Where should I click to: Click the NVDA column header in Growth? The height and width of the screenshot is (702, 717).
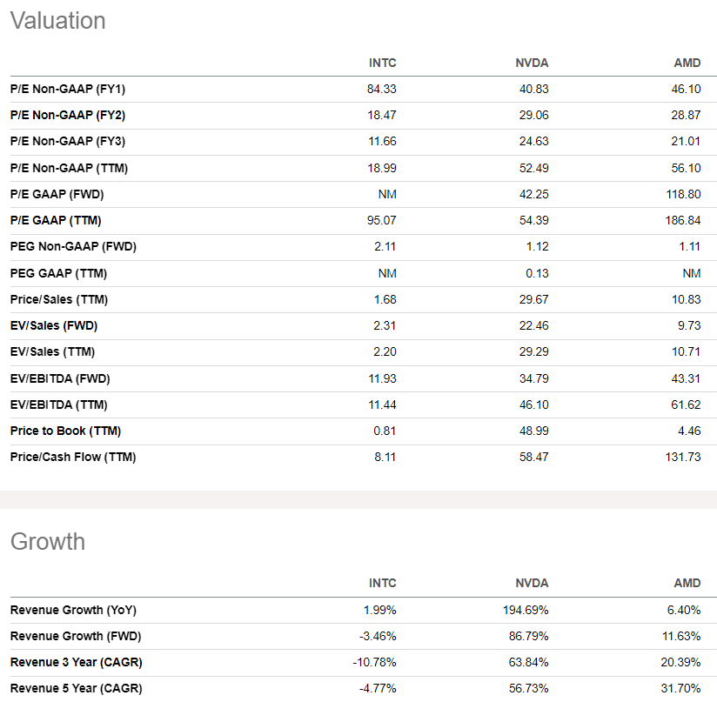pyautogui.click(x=532, y=583)
